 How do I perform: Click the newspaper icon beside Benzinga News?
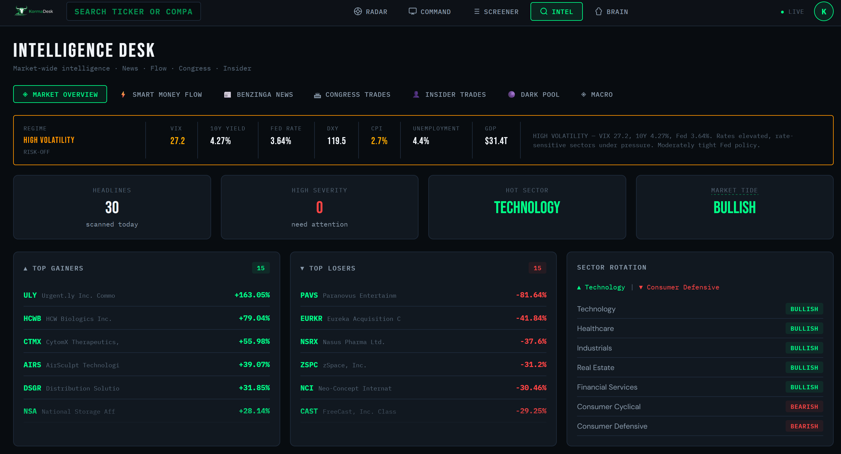(x=228, y=95)
